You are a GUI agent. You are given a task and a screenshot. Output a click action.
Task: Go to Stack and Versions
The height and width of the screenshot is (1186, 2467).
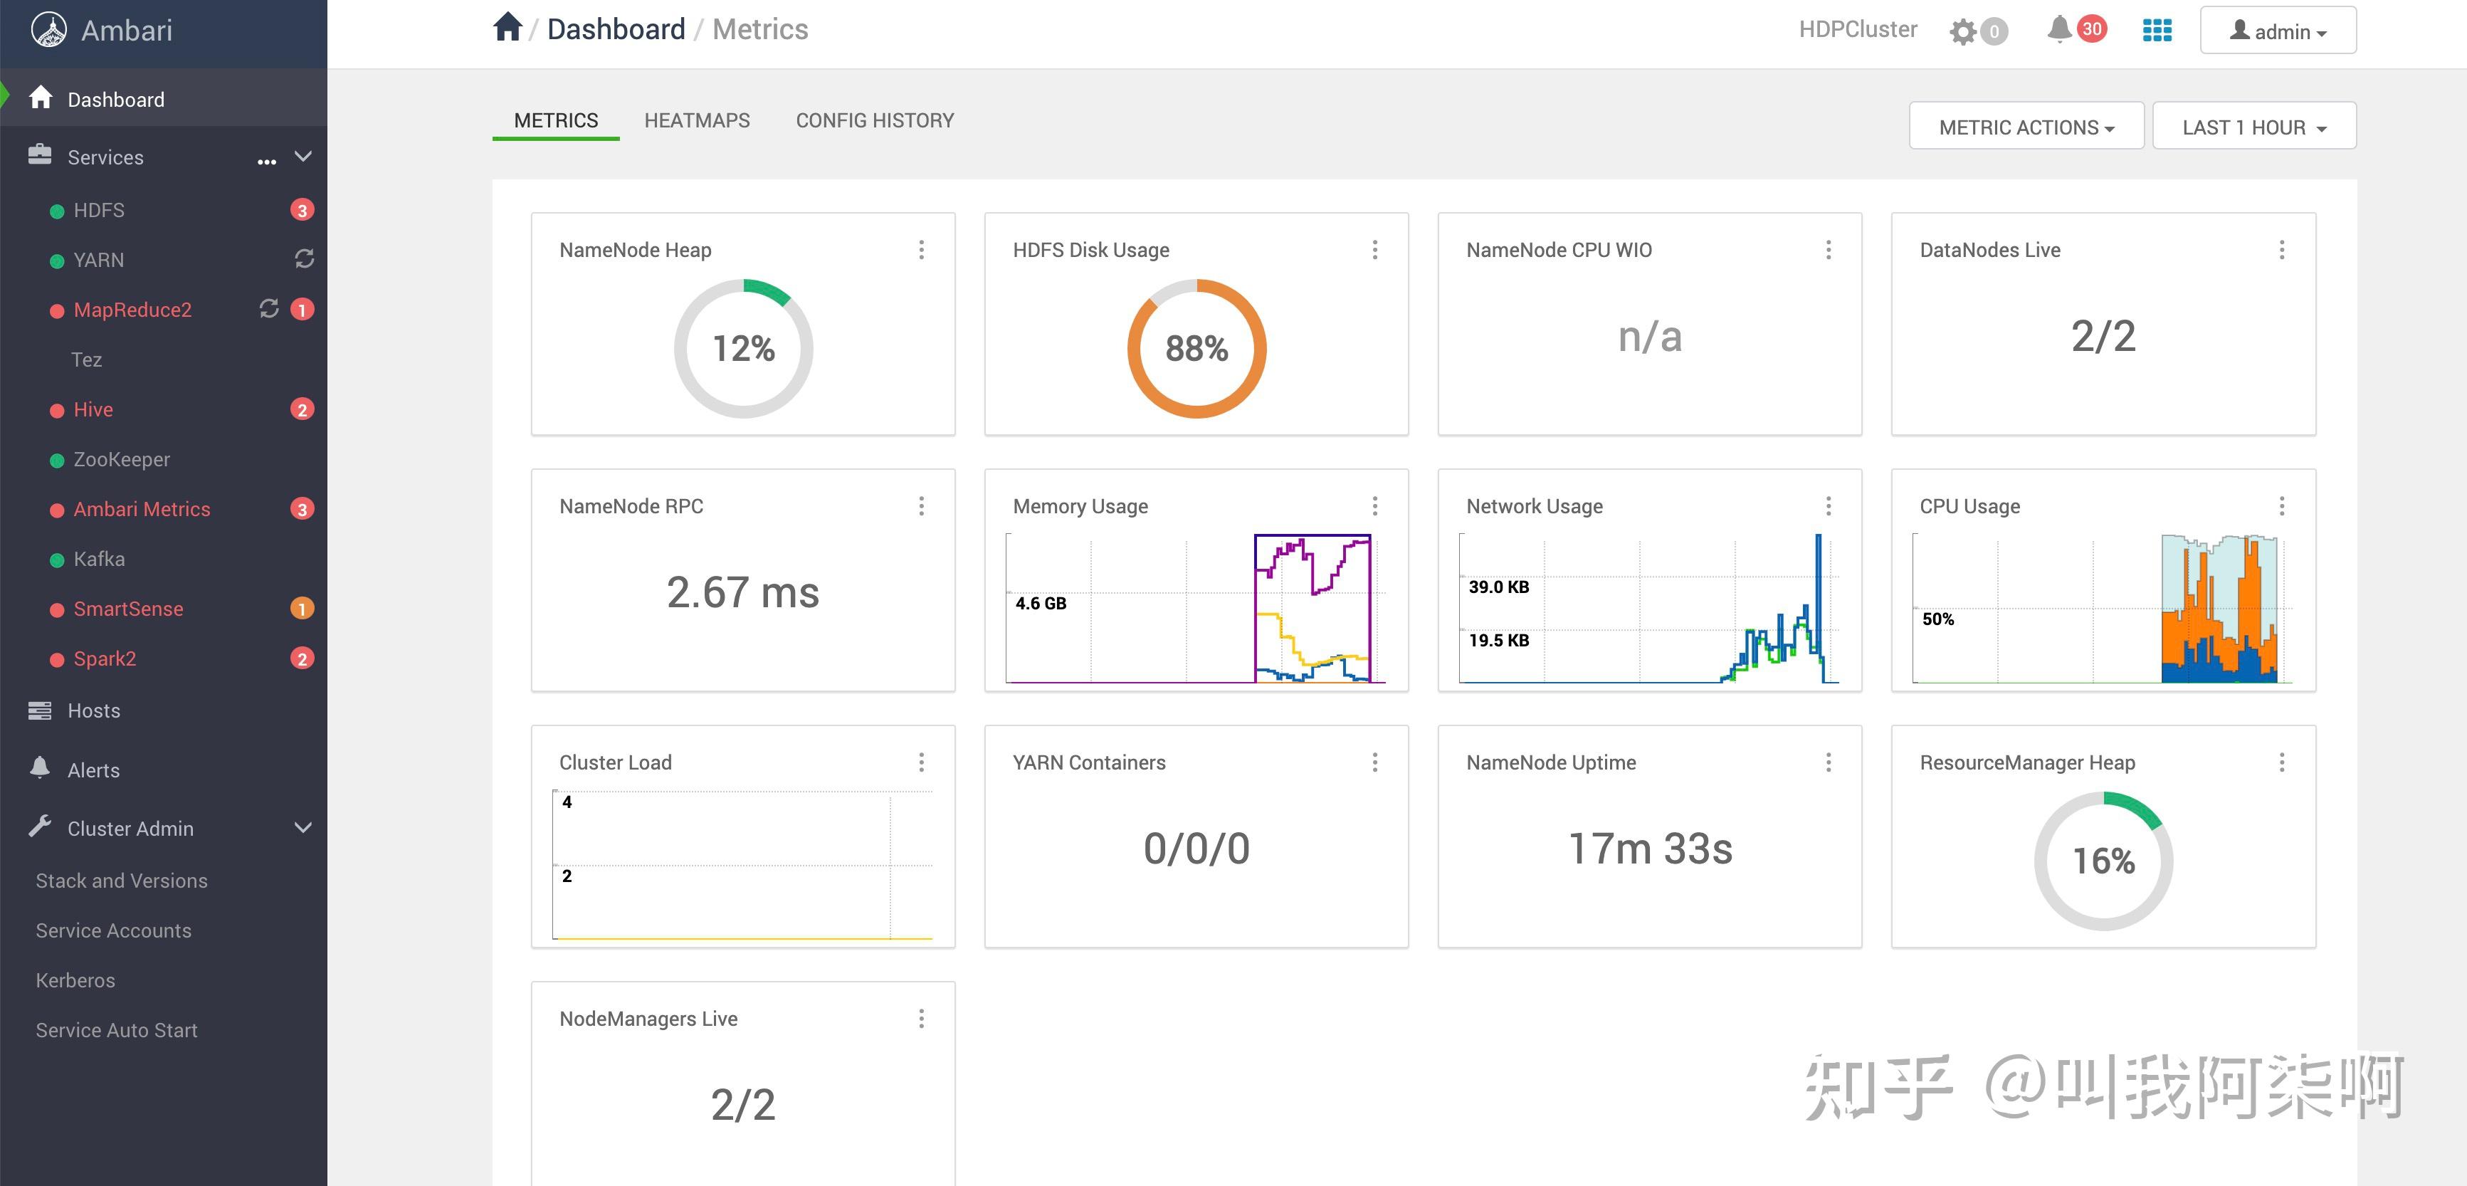[x=122, y=881]
